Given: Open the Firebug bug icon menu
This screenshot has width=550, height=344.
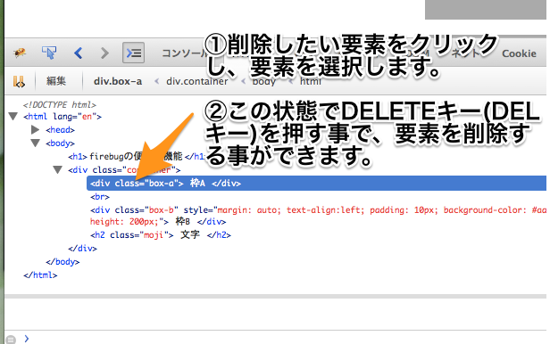Looking at the screenshot, I should tap(20, 53).
